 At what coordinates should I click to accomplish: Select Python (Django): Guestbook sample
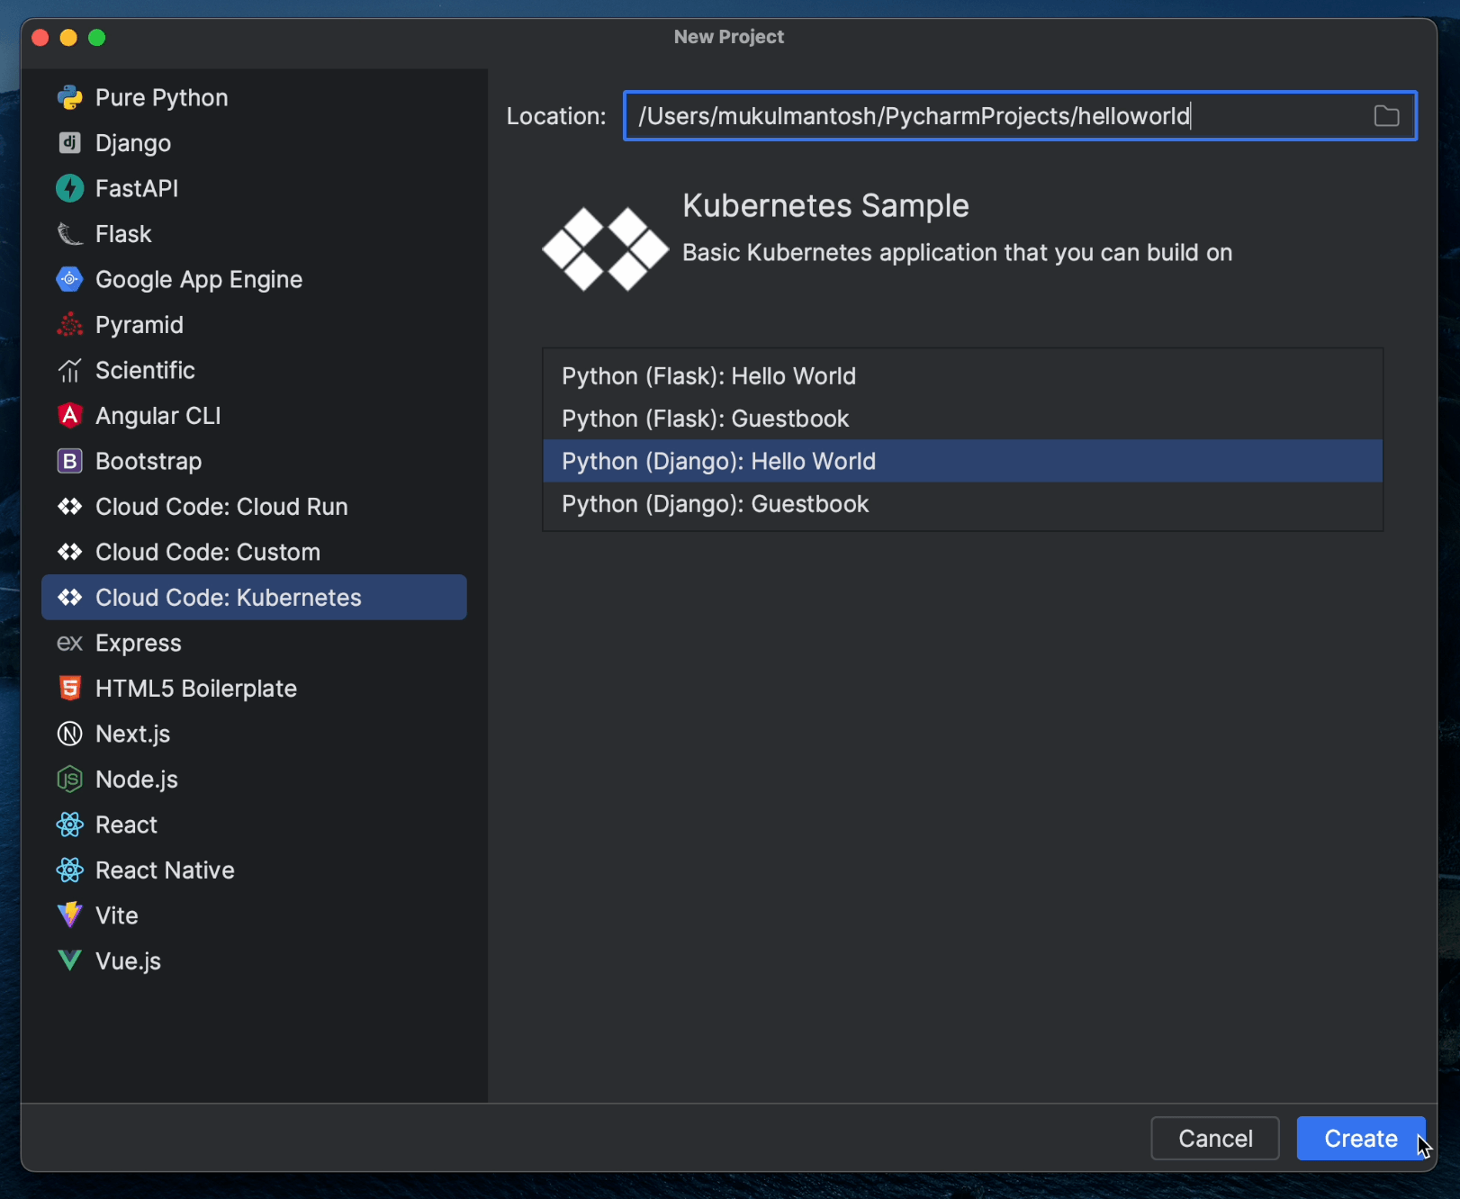click(715, 504)
